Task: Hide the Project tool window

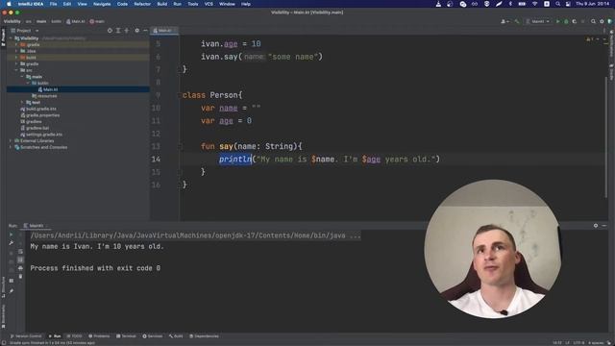Action: (x=145, y=30)
